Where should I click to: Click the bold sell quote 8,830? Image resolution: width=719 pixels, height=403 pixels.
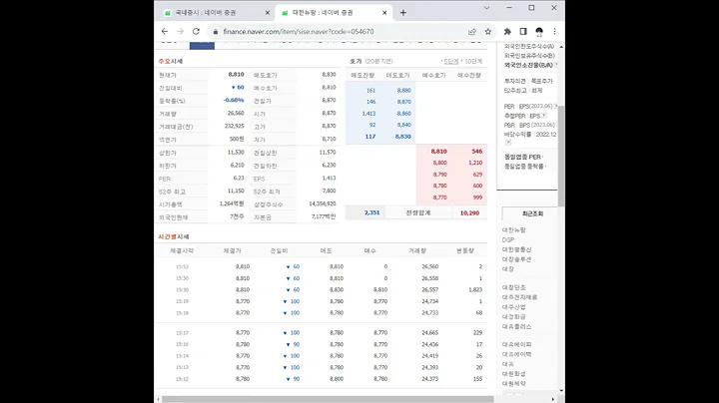point(403,137)
